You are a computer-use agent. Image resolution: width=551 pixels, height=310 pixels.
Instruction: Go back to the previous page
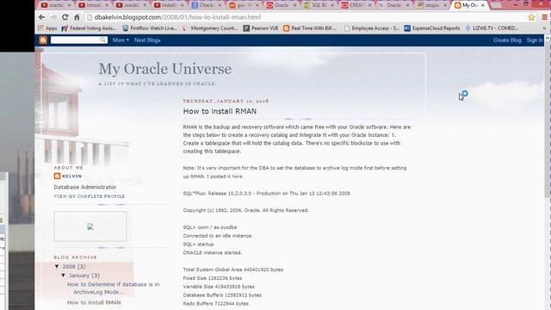pos(42,17)
